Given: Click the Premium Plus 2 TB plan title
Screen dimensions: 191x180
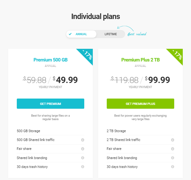Looking at the screenshot, I should (x=140, y=60).
